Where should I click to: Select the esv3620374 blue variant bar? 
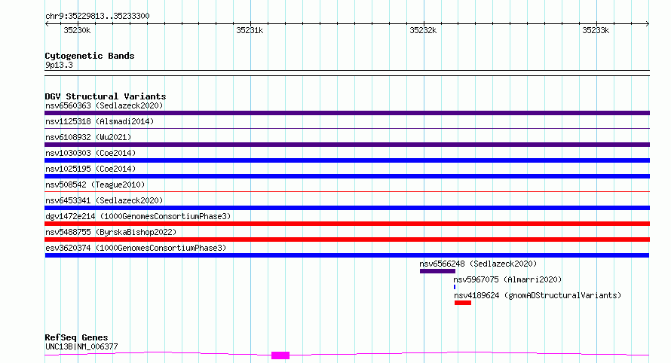point(347,255)
